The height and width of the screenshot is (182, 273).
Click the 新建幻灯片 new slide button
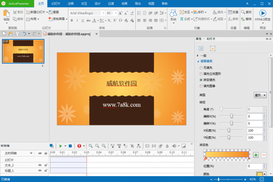37,12
